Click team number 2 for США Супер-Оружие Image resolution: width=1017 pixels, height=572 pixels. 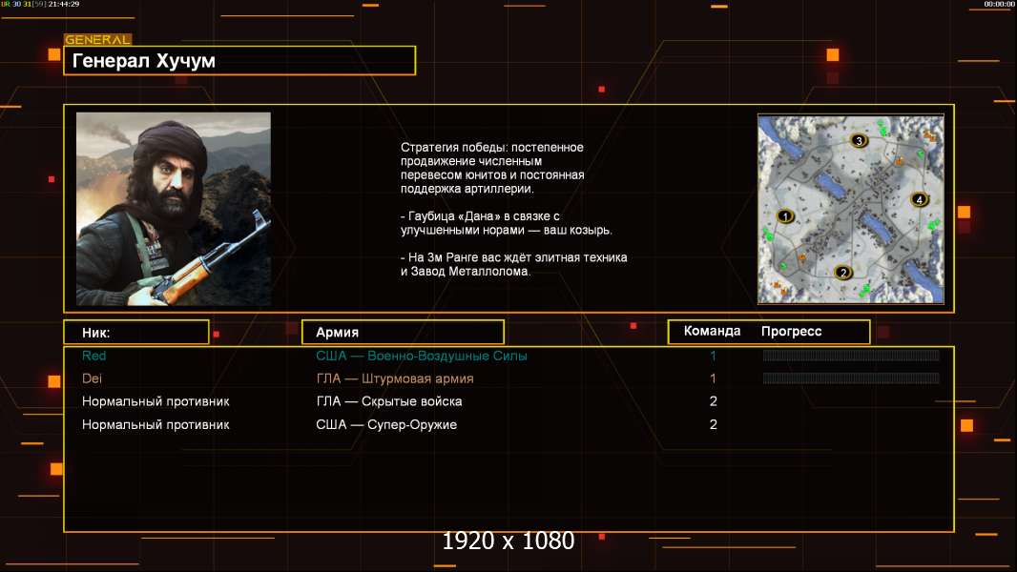[714, 424]
